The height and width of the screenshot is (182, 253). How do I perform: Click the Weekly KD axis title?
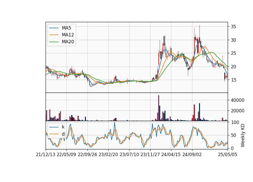243,135
